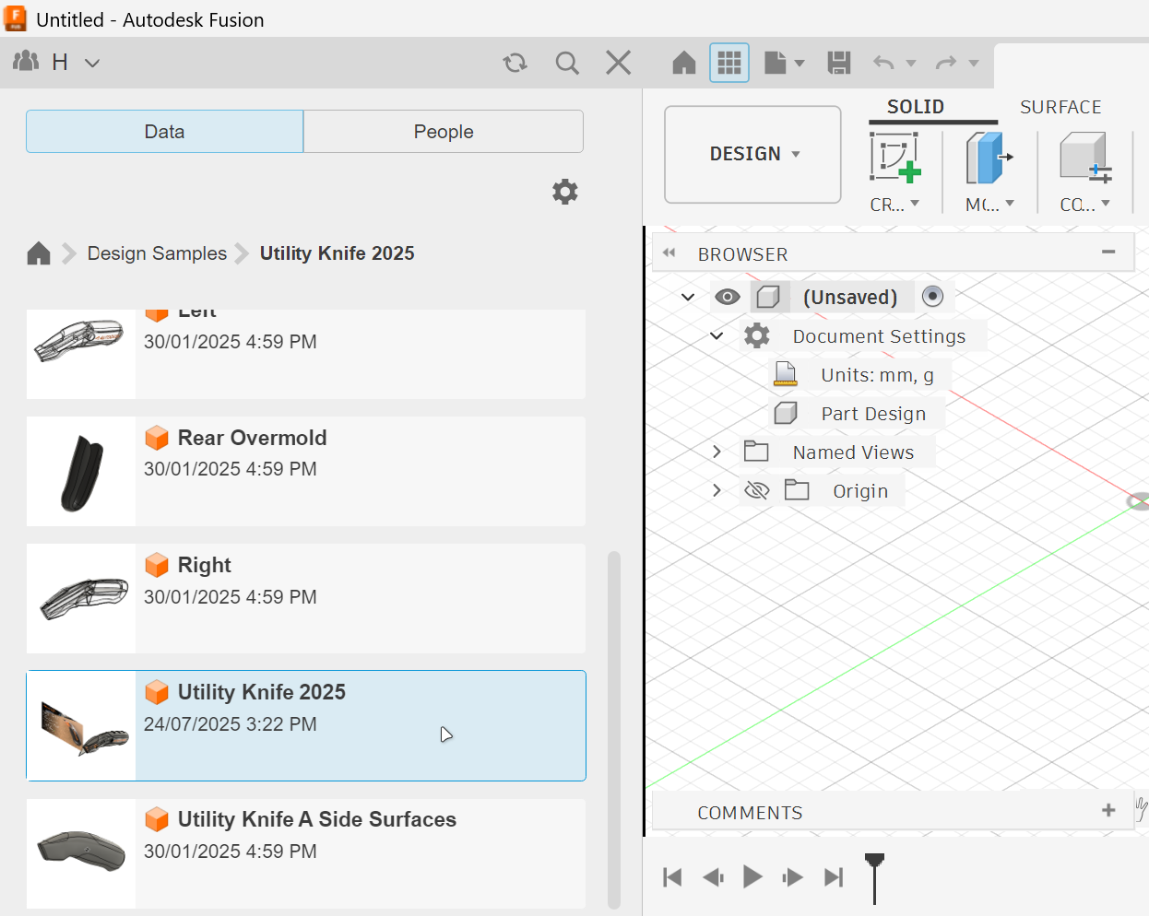Open the undo history dropdown arrow
Image resolution: width=1149 pixels, height=916 pixels.
coord(911,64)
